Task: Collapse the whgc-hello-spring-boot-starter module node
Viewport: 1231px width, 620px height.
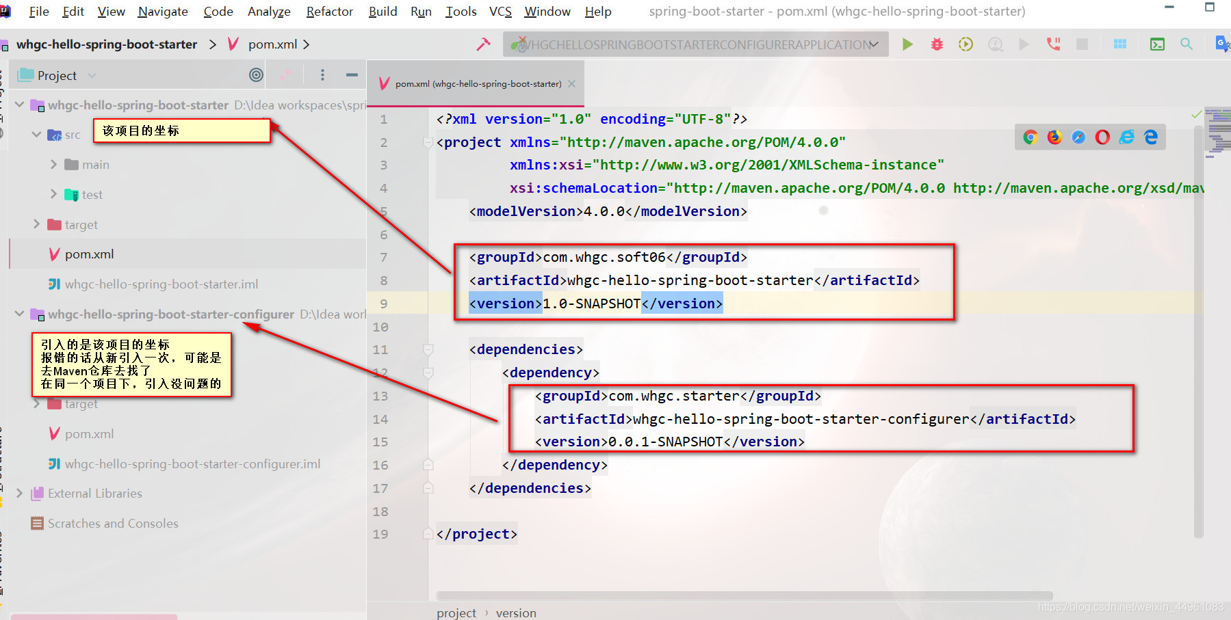Action: [x=20, y=105]
